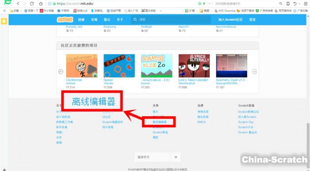The width and height of the screenshot is (310, 171).
Task: Click the 登录 sign-in link
Action: pyautogui.click(x=252, y=19)
